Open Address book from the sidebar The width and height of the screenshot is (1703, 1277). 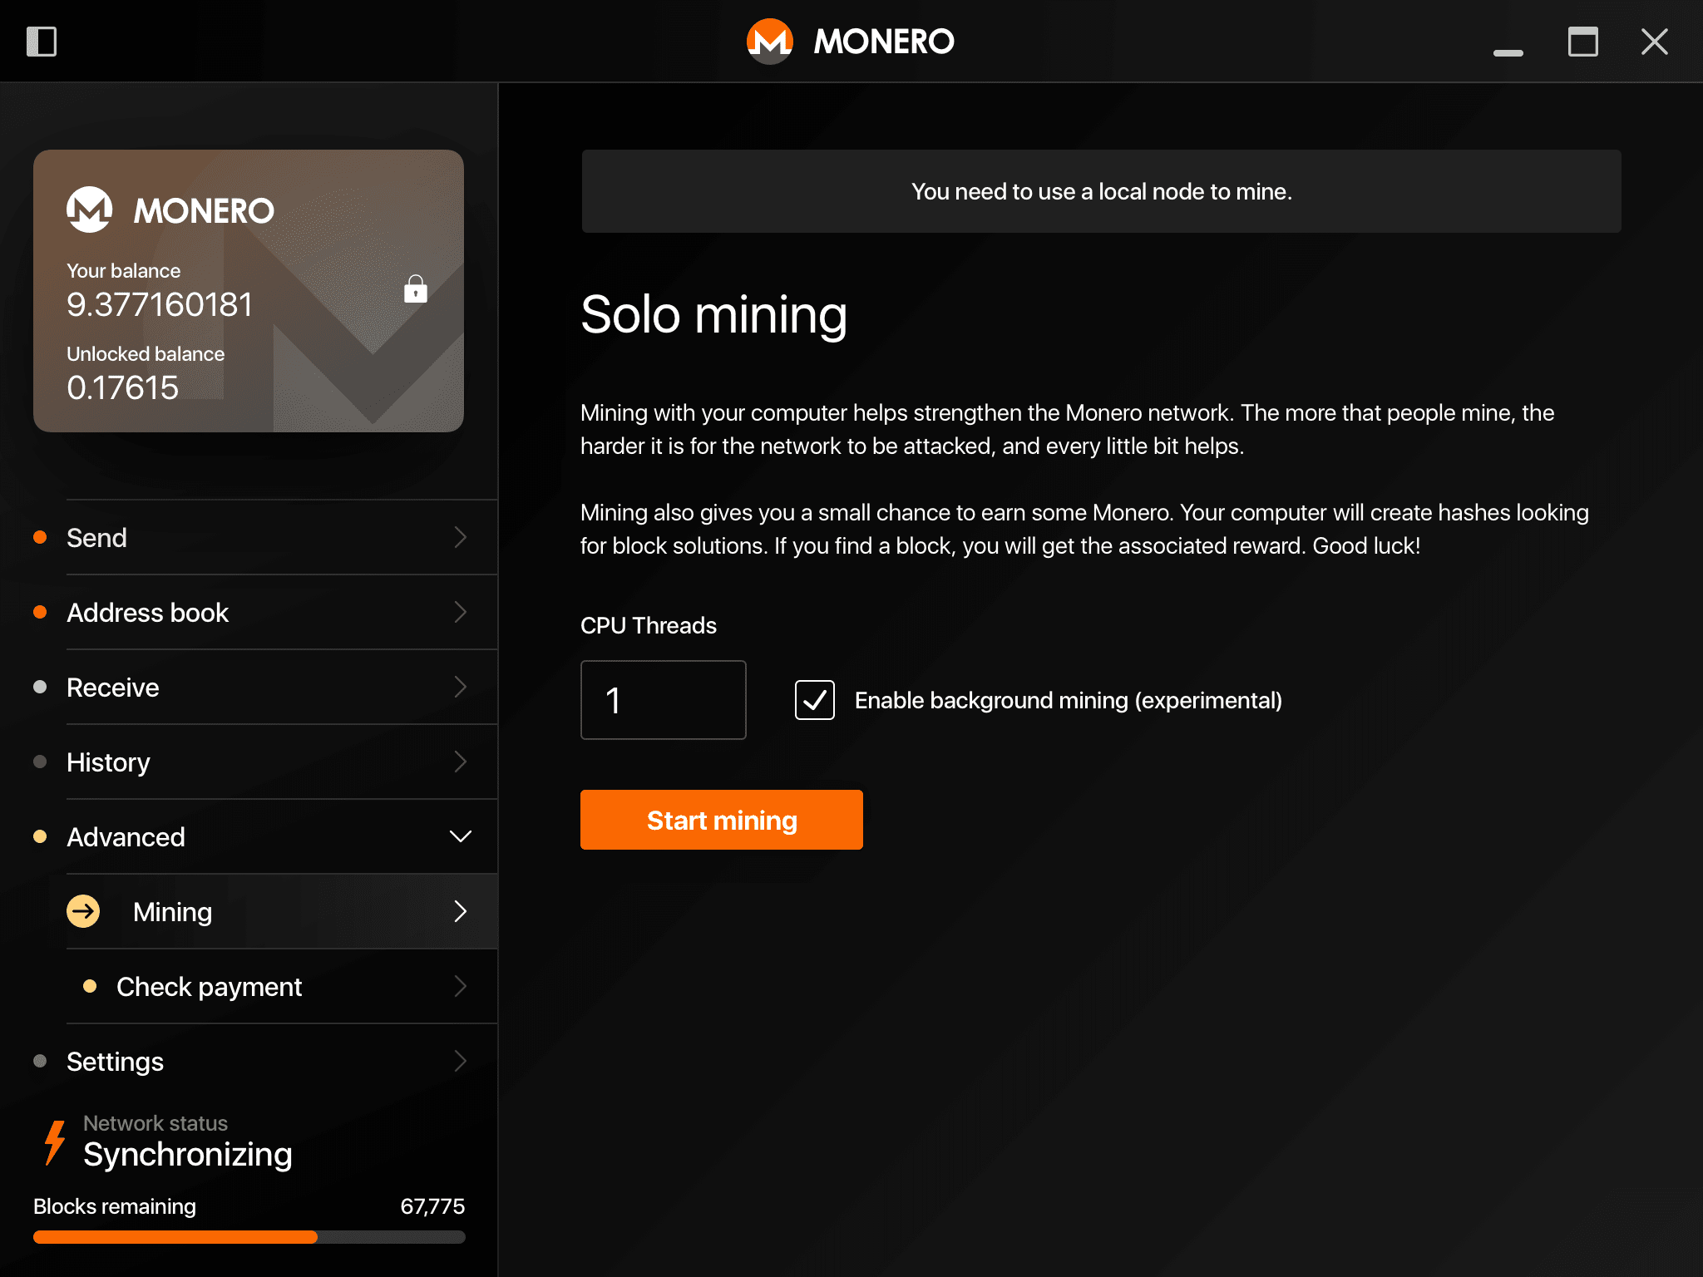click(x=148, y=613)
